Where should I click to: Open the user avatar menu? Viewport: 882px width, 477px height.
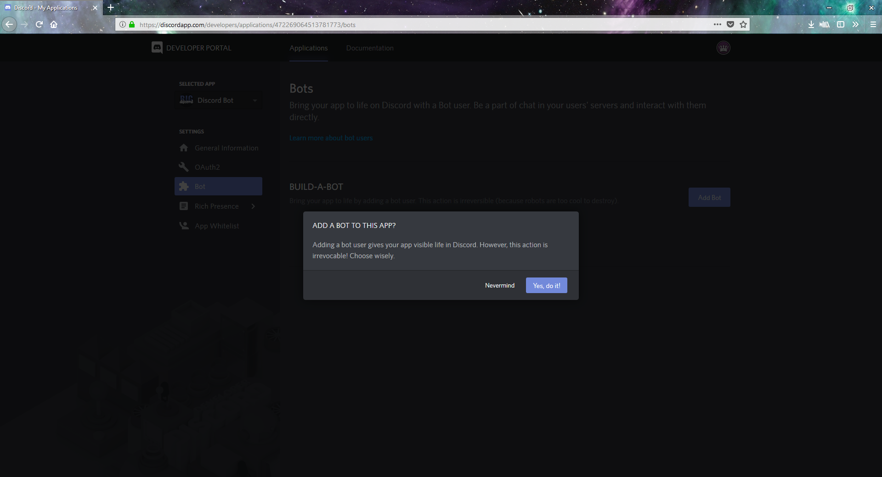coord(723,47)
